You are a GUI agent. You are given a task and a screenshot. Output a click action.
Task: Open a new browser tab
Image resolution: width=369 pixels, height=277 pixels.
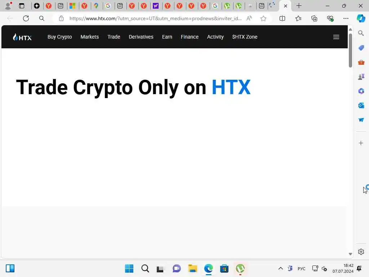pos(299,6)
